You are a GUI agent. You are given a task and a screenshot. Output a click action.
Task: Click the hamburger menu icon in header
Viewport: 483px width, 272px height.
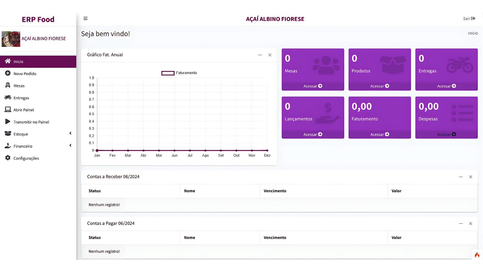click(85, 19)
